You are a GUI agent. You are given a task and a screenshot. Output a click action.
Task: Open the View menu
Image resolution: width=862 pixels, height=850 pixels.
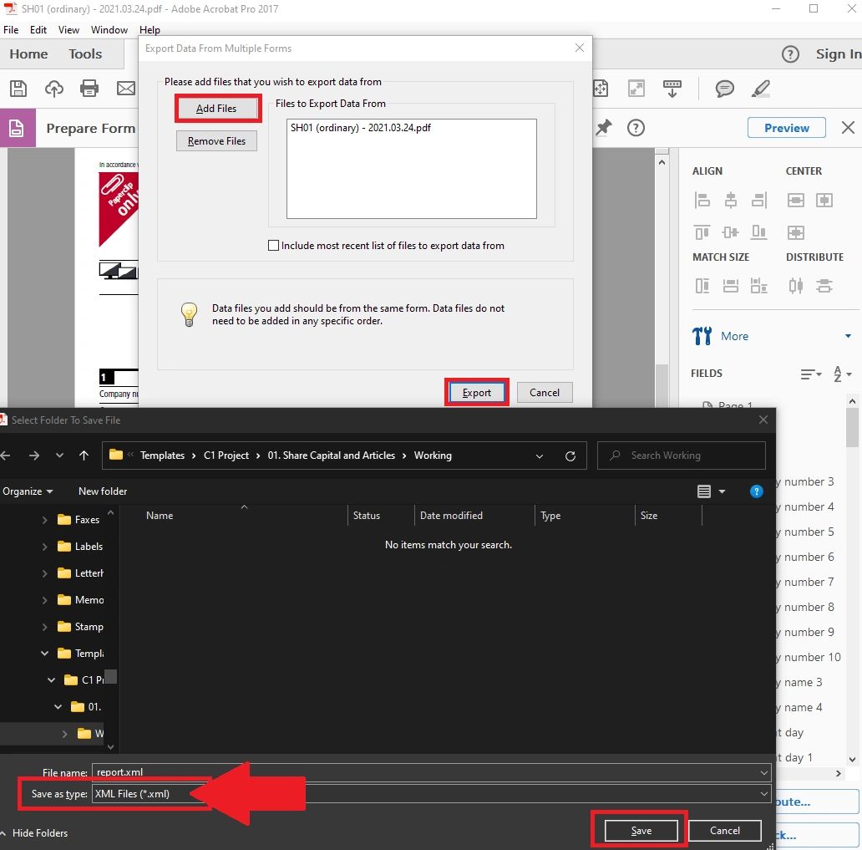coord(68,30)
